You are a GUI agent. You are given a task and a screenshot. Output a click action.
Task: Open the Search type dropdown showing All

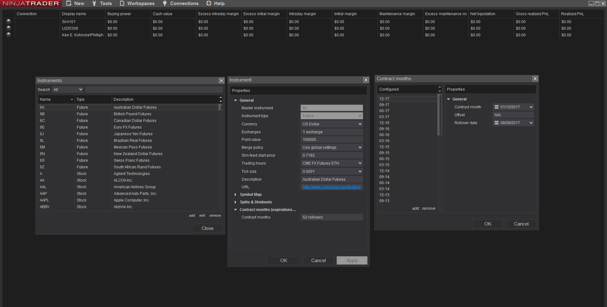(68, 90)
